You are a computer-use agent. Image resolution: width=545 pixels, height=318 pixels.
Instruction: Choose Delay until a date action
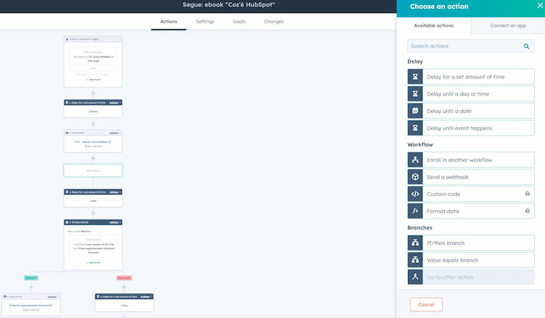(x=471, y=111)
